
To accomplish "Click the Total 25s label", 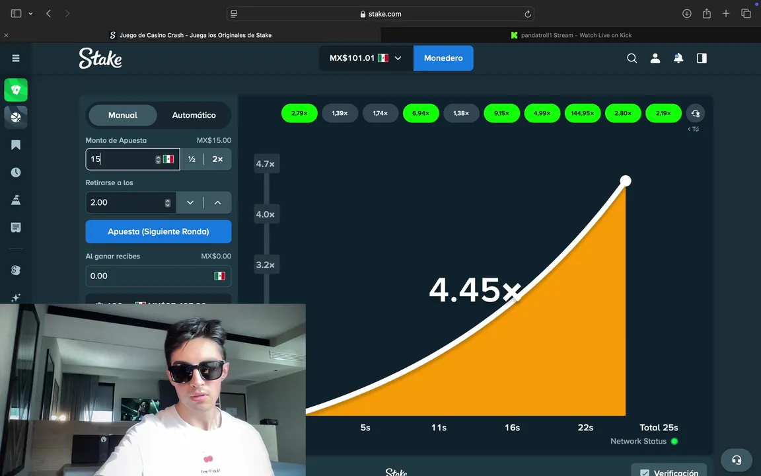I will tap(659, 428).
